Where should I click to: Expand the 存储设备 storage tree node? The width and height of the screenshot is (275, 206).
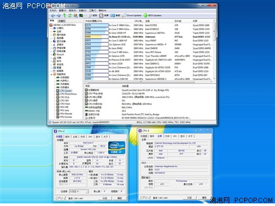tap(51, 48)
